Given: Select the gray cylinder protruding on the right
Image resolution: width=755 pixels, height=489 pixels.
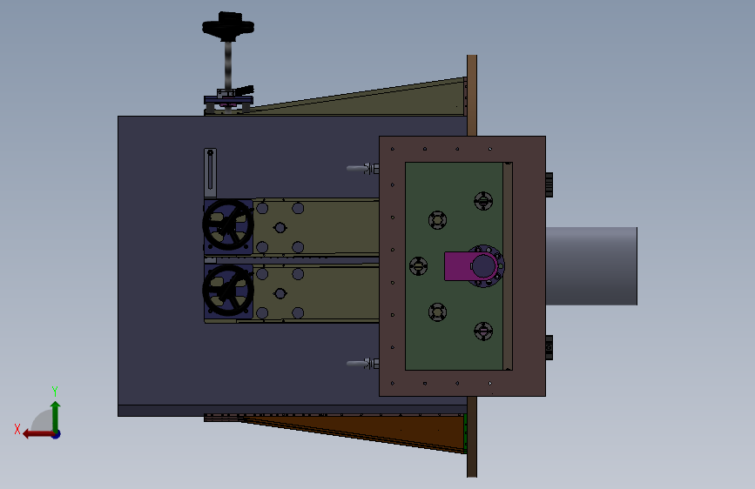Looking at the screenshot, I should pyautogui.click(x=591, y=265).
